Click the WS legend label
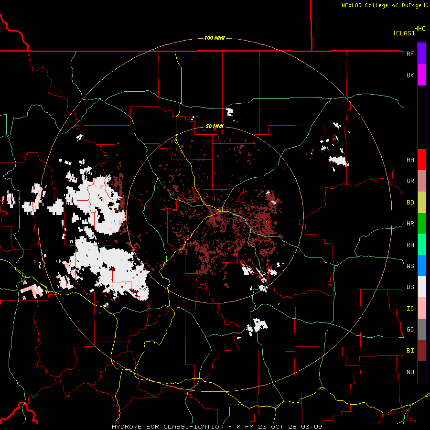This screenshot has width=430, height=430. [410, 266]
